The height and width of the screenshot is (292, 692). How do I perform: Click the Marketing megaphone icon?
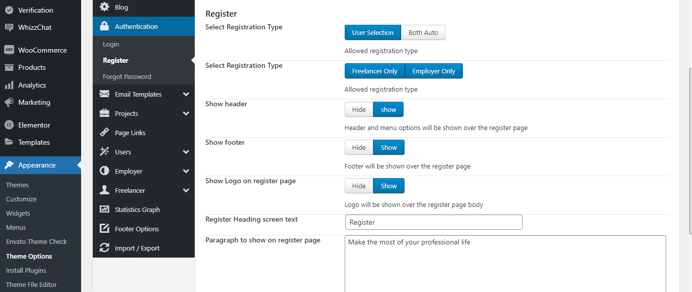click(9, 102)
